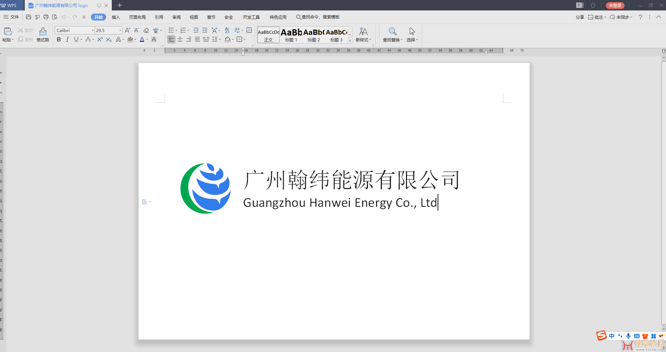Switch to Page Layout (页面布局) tab
Screen dimensions: 666x352
pos(137,17)
